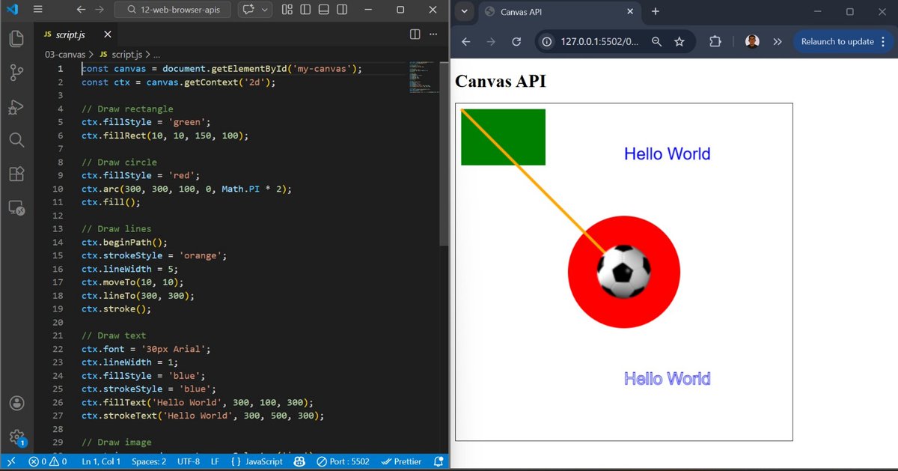Open the VS Code hamburger menu
The image size is (898, 471).
pos(38,10)
